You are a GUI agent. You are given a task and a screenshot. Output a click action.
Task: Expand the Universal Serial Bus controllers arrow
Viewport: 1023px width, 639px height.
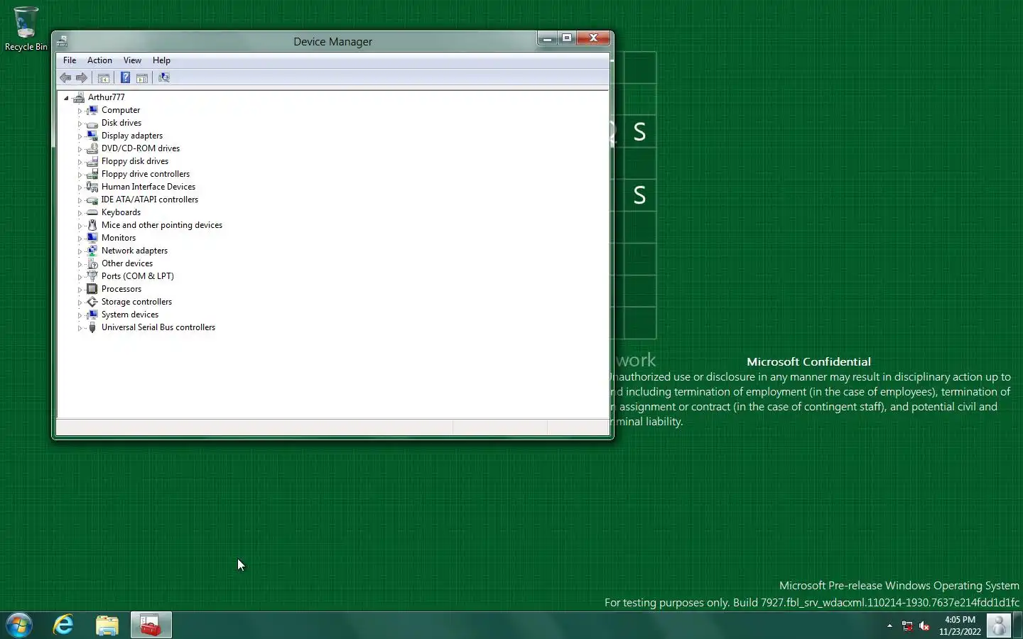[80, 328]
